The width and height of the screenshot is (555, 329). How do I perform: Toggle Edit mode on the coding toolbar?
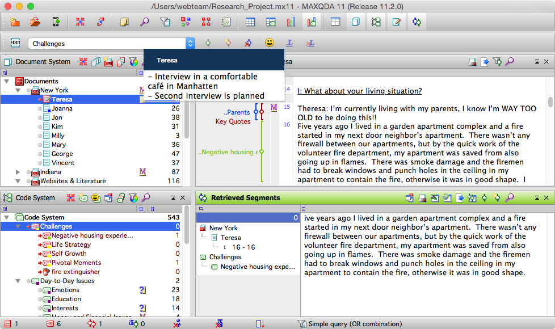[15, 43]
